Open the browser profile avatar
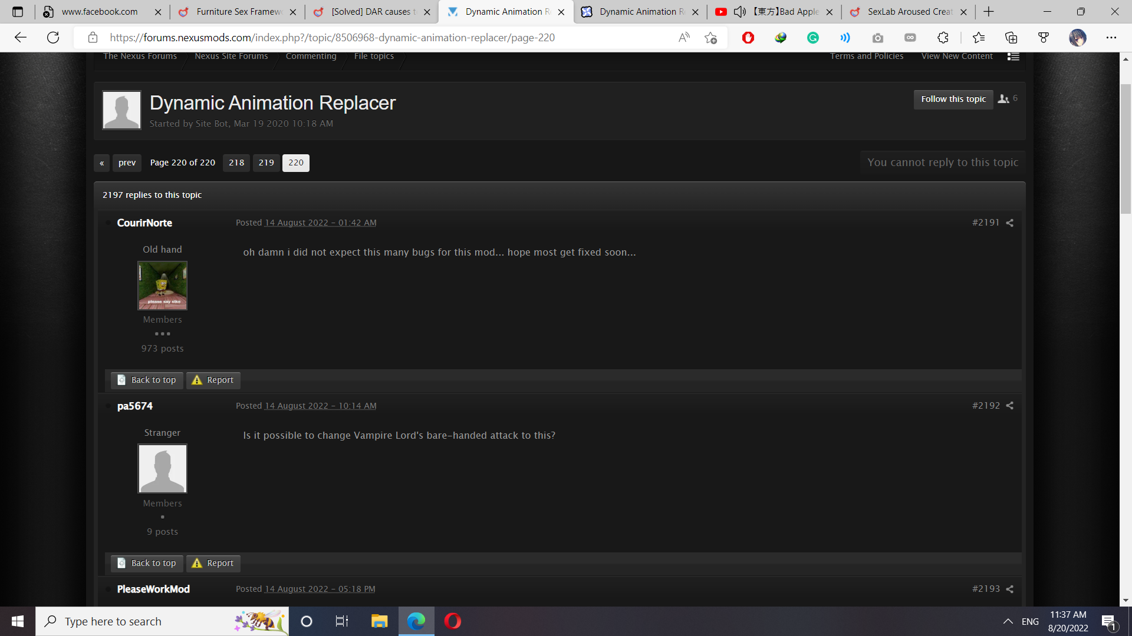This screenshot has height=636, width=1132. coord(1078,38)
